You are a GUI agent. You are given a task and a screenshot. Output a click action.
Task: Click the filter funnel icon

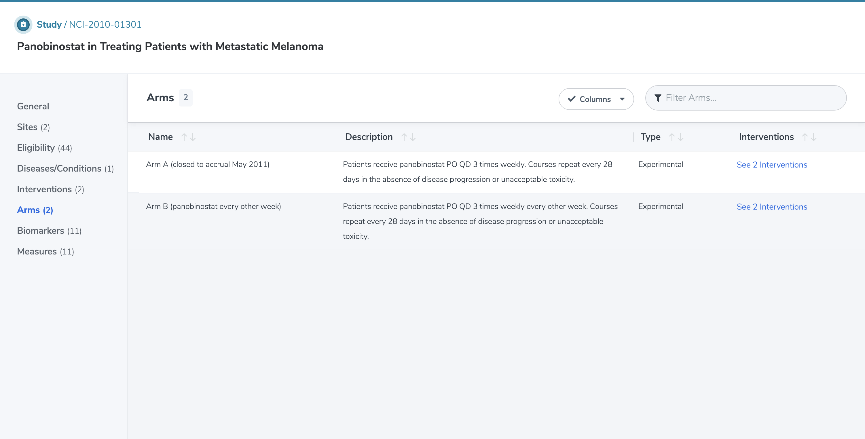tap(658, 98)
